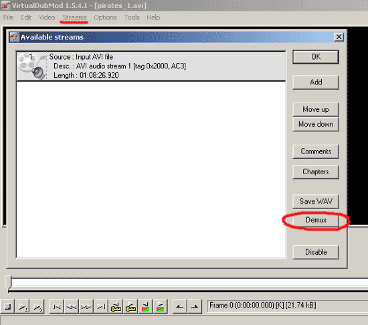Jump to the end of video
Viewport: 368px width, 325px height.
point(101,306)
